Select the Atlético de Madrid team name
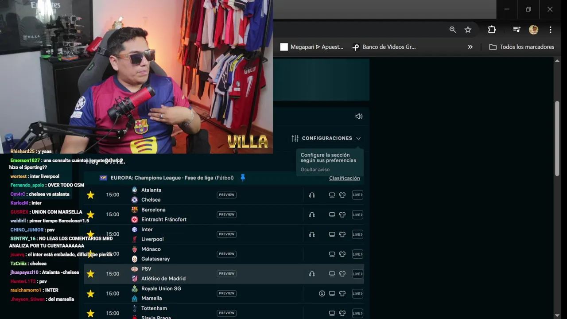Viewport: 567px width, 319px height. (x=163, y=279)
